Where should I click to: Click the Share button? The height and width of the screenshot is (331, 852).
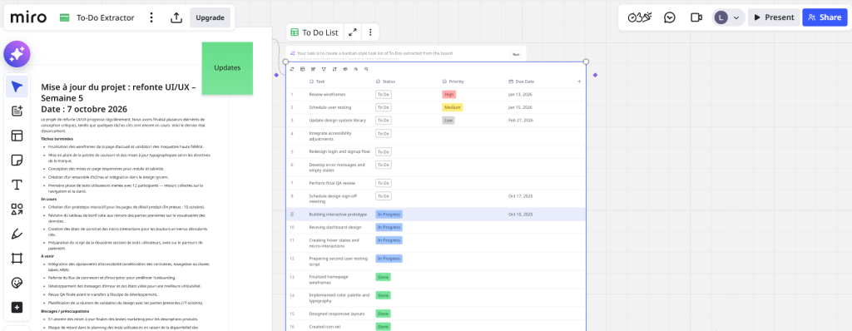click(825, 17)
